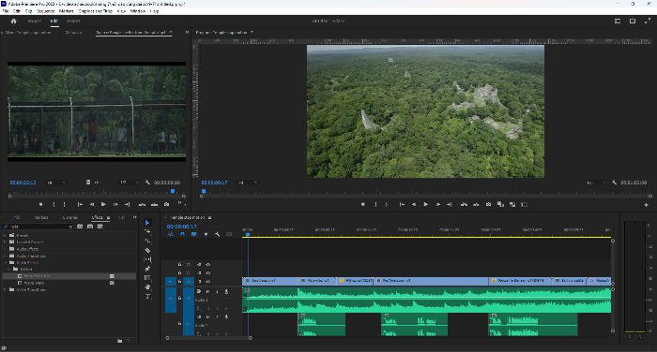Expand the Video Transitions folder in Effects
This screenshot has height=352, width=657.
pyautogui.click(x=5, y=289)
